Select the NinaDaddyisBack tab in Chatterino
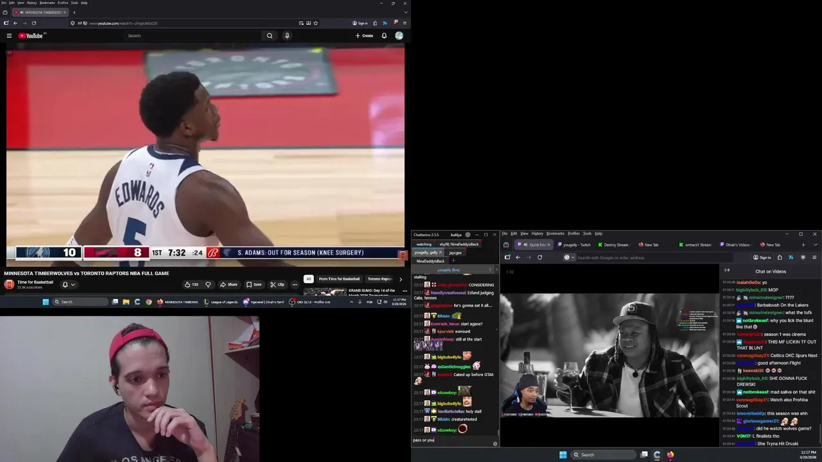This screenshot has width=822, height=462. point(430,261)
